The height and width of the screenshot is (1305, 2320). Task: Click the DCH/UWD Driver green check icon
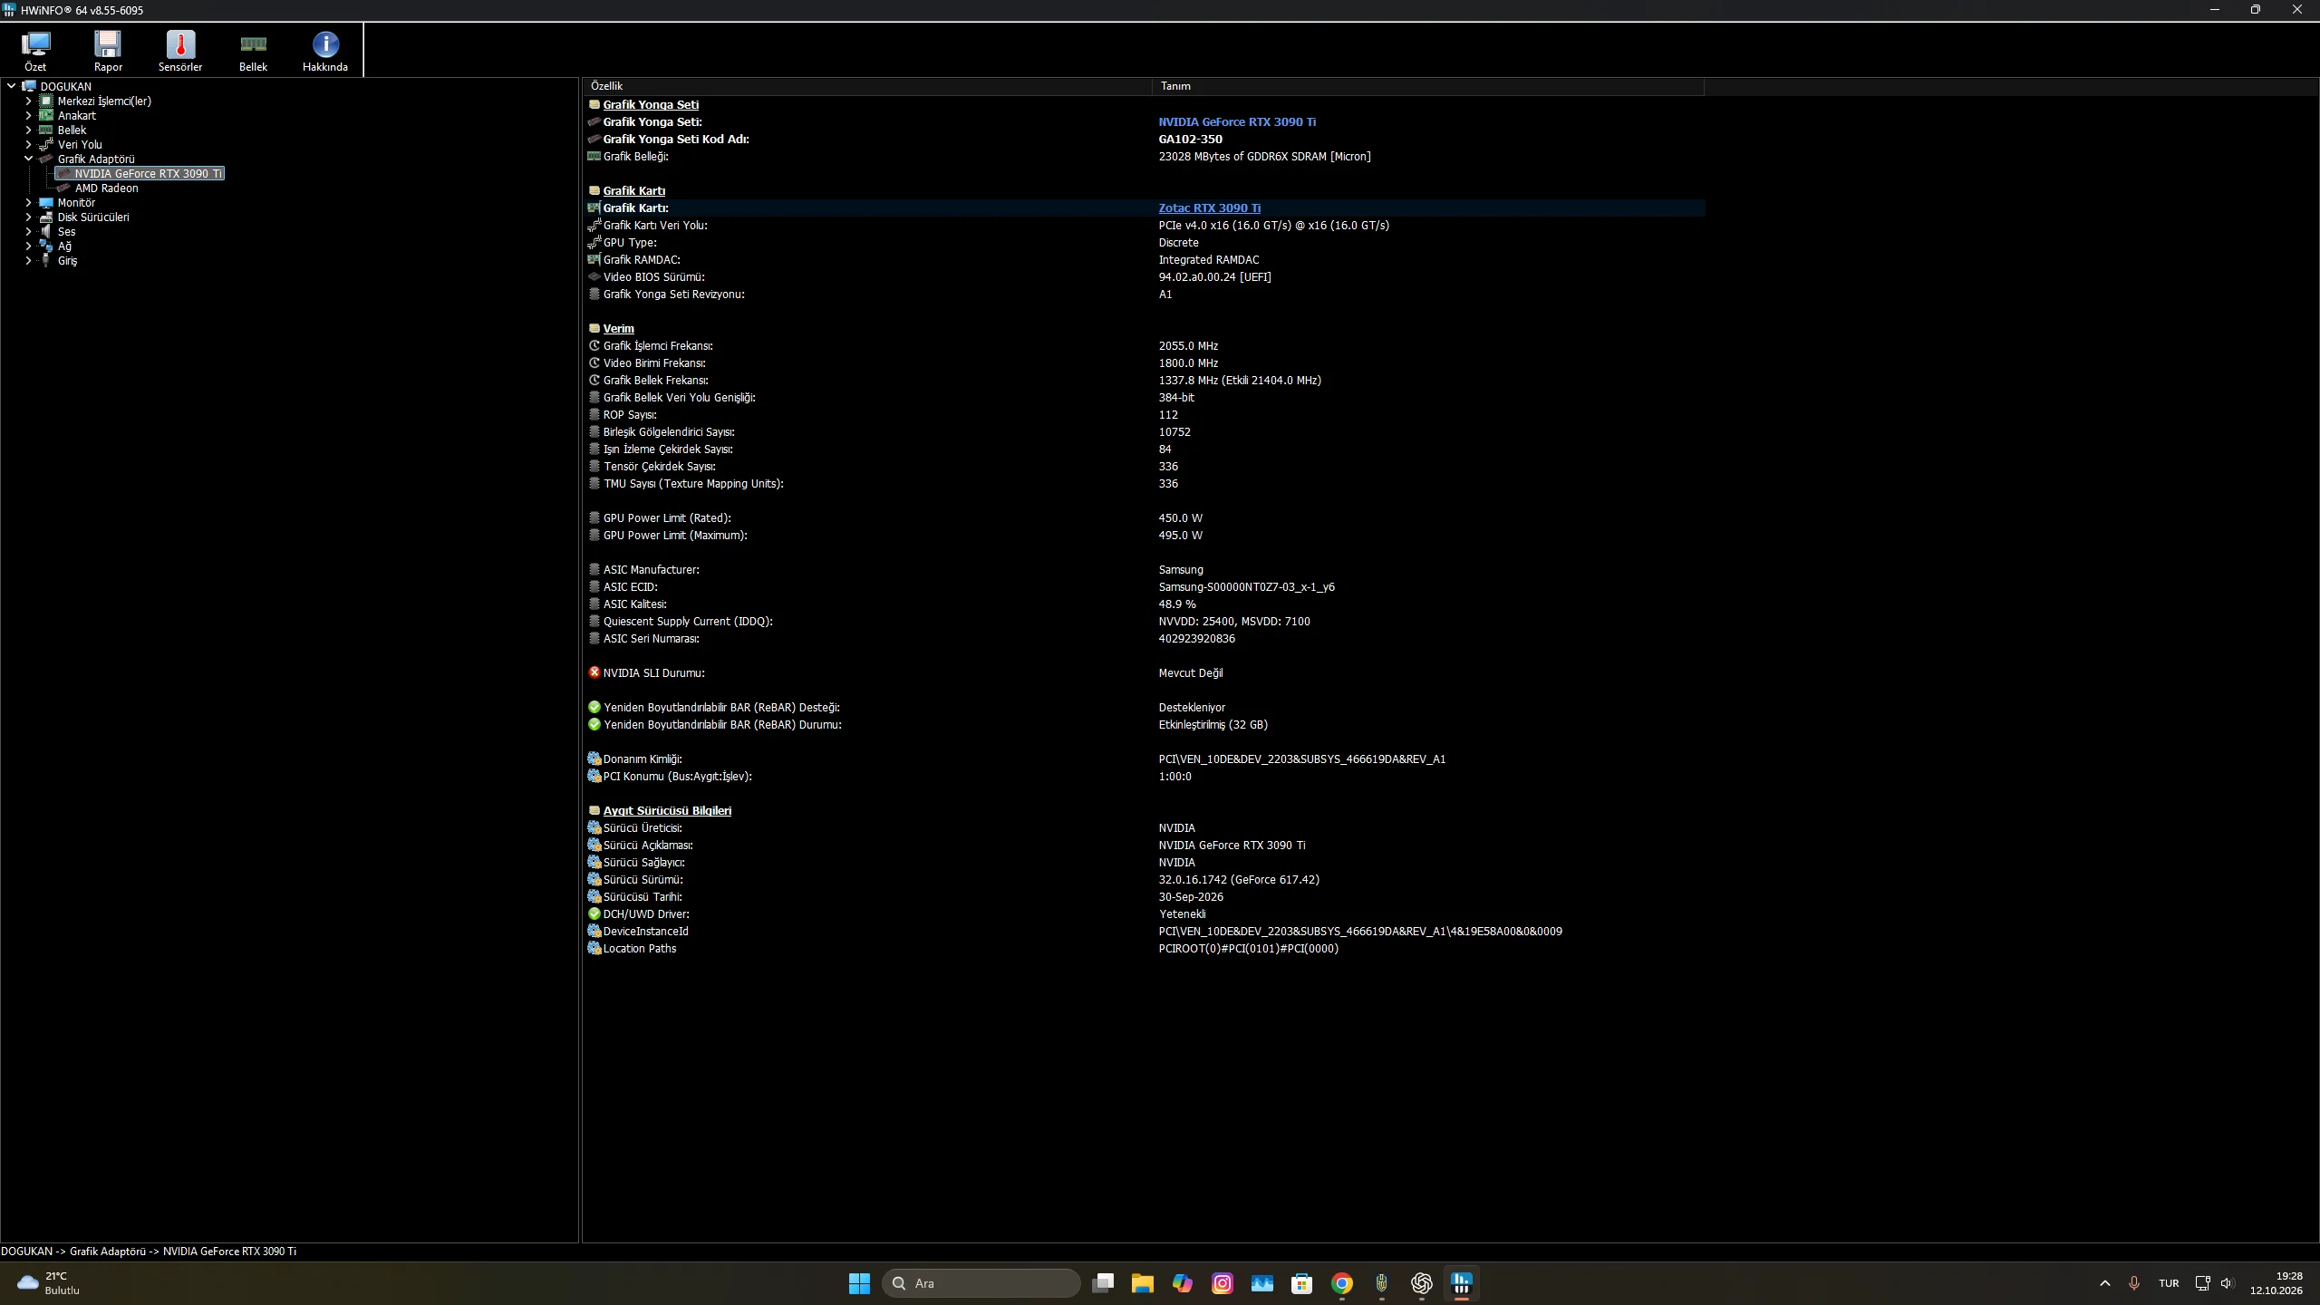[594, 913]
